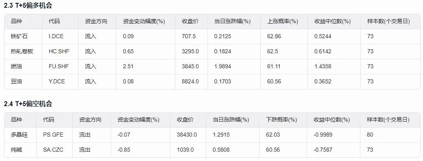Select the 多晶硅 row name cell

19,135
